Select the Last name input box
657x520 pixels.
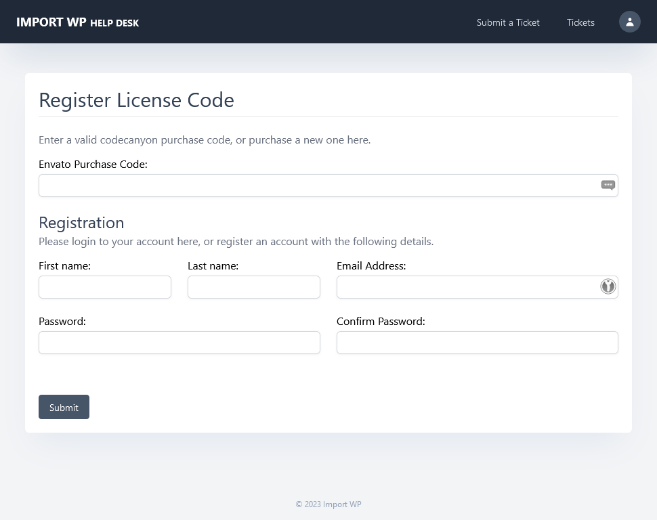click(x=254, y=287)
